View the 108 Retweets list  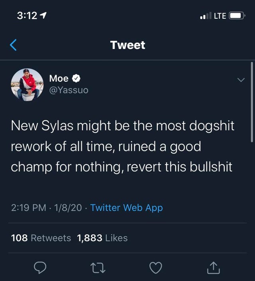[x=41, y=238]
